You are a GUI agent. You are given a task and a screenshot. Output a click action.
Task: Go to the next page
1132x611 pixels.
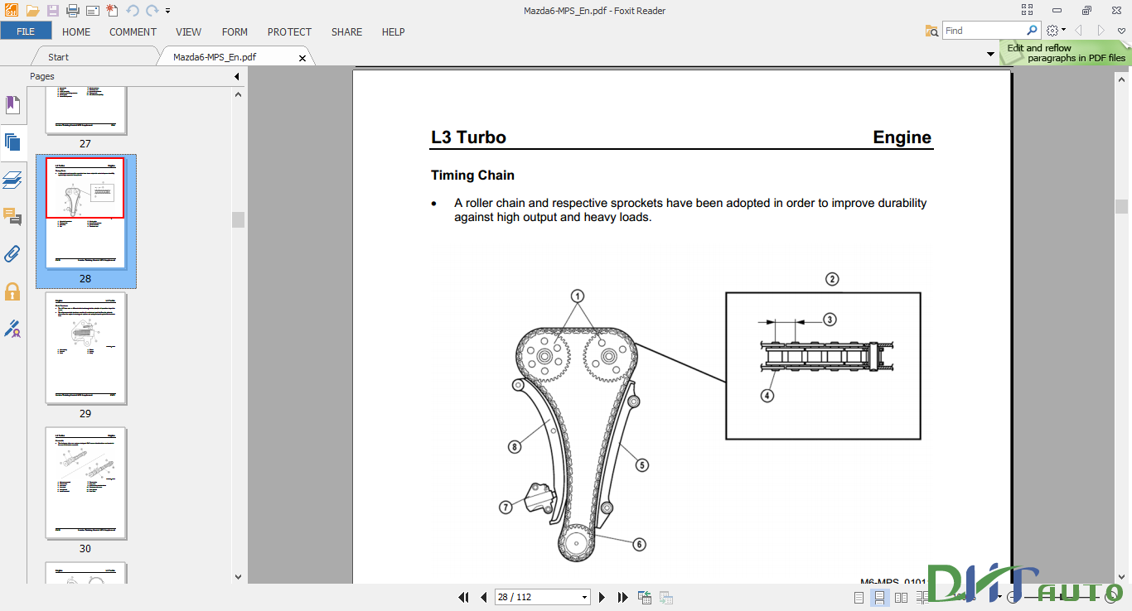(602, 597)
